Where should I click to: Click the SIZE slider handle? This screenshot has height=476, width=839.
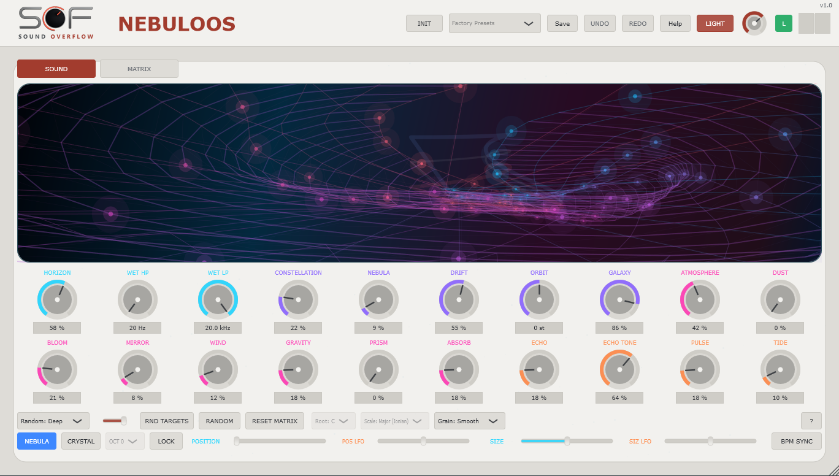tap(567, 441)
